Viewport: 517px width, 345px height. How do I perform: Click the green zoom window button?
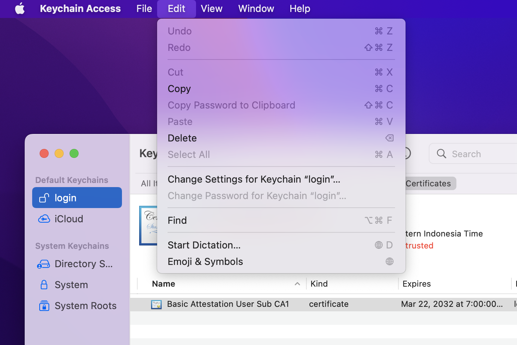(74, 153)
